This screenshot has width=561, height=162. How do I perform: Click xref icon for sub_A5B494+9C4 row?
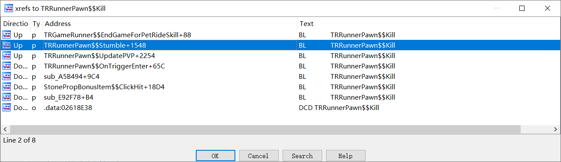pos(7,76)
